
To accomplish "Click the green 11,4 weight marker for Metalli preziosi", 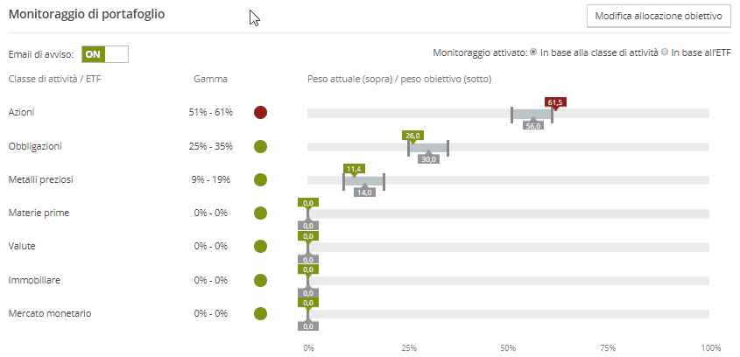I will [354, 169].
